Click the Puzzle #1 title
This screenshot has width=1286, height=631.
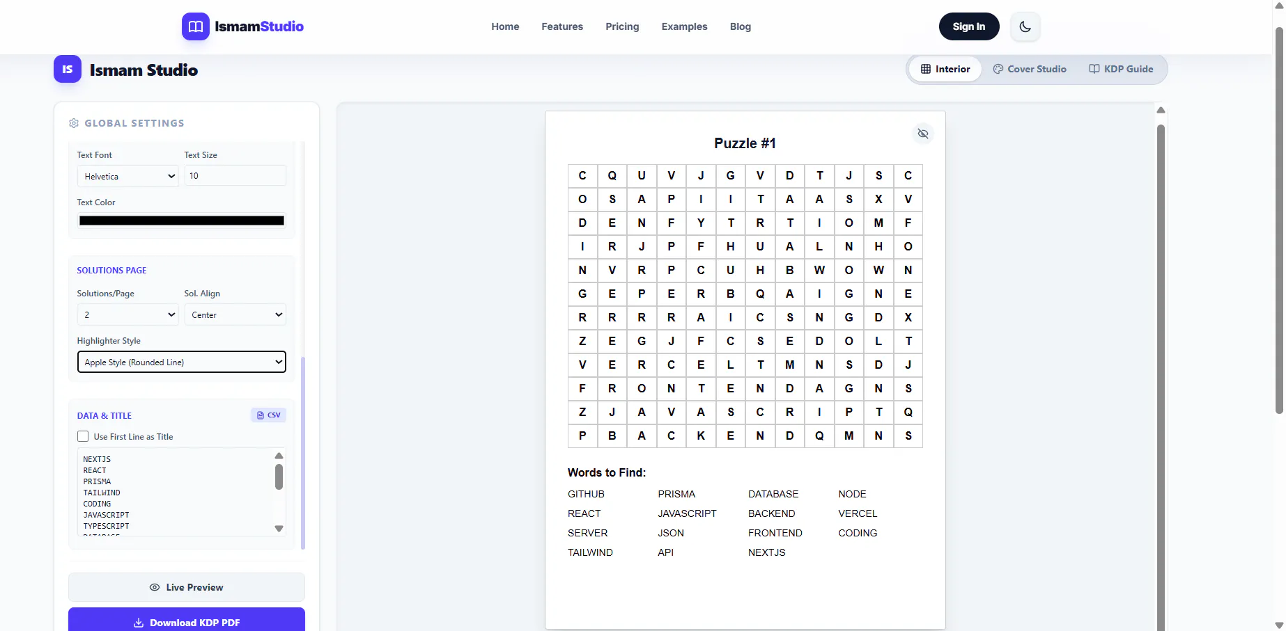pos(745,143)
